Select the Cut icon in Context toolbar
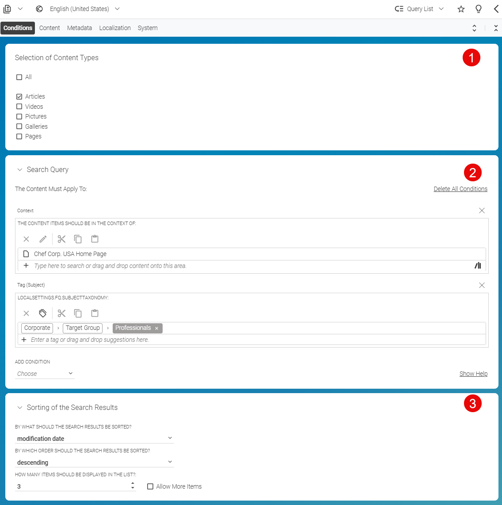Viewport: 502px width, 505px height. [x=61, y=239]
